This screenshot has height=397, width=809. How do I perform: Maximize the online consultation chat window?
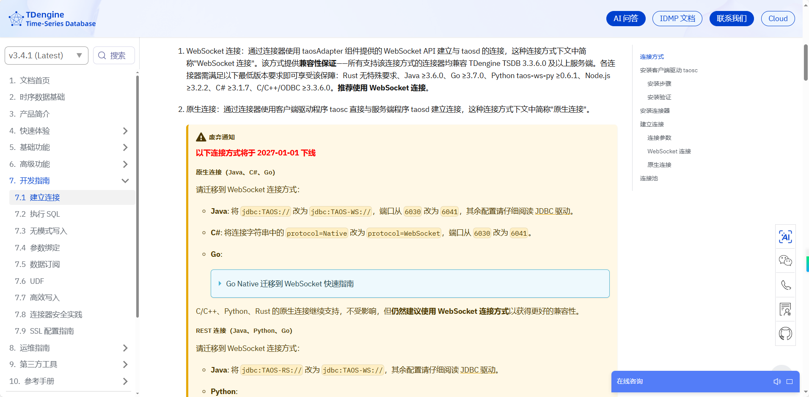click(x=790, y=382)
